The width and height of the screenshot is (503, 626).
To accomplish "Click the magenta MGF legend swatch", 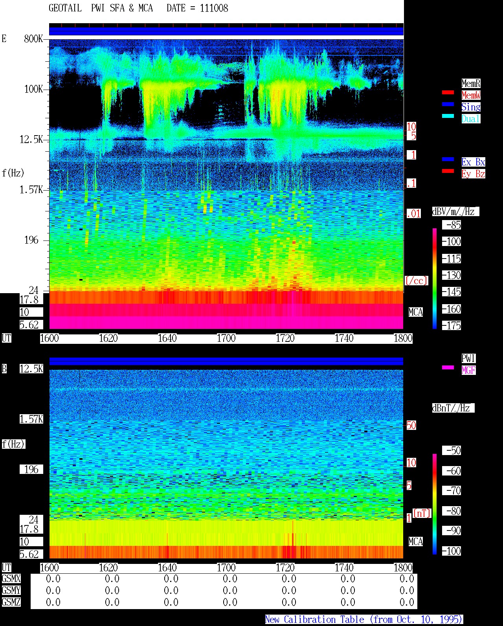I will point(448,367).
